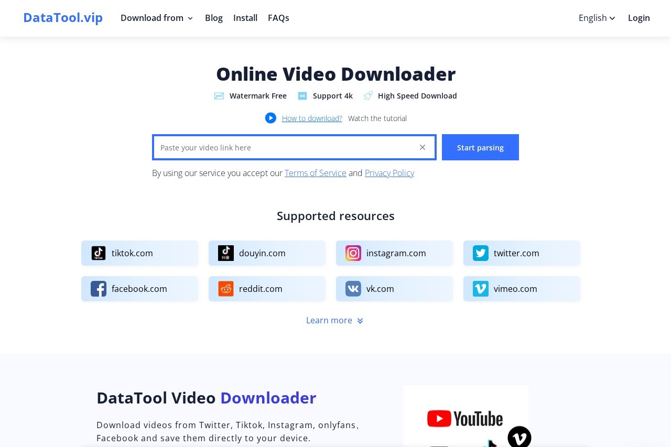Select the Facebook logo icon
This screenshot has height=447, width=671.
(x=99, y=289)
